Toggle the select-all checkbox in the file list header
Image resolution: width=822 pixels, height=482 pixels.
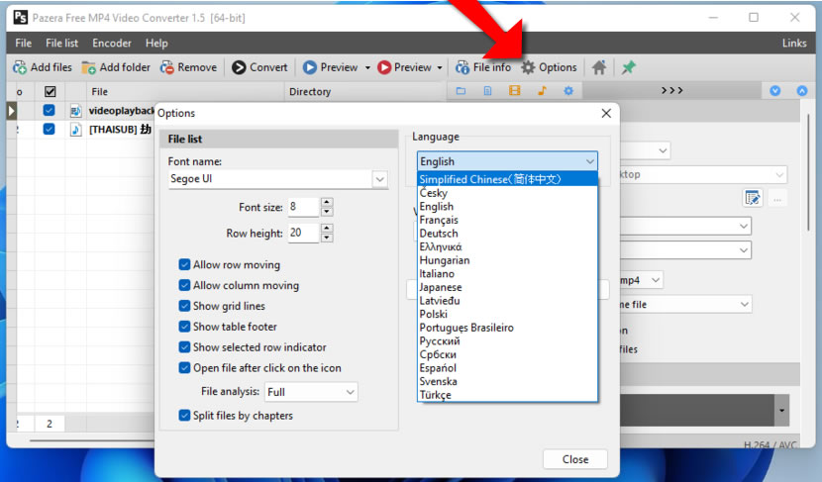tap(50, 92)
